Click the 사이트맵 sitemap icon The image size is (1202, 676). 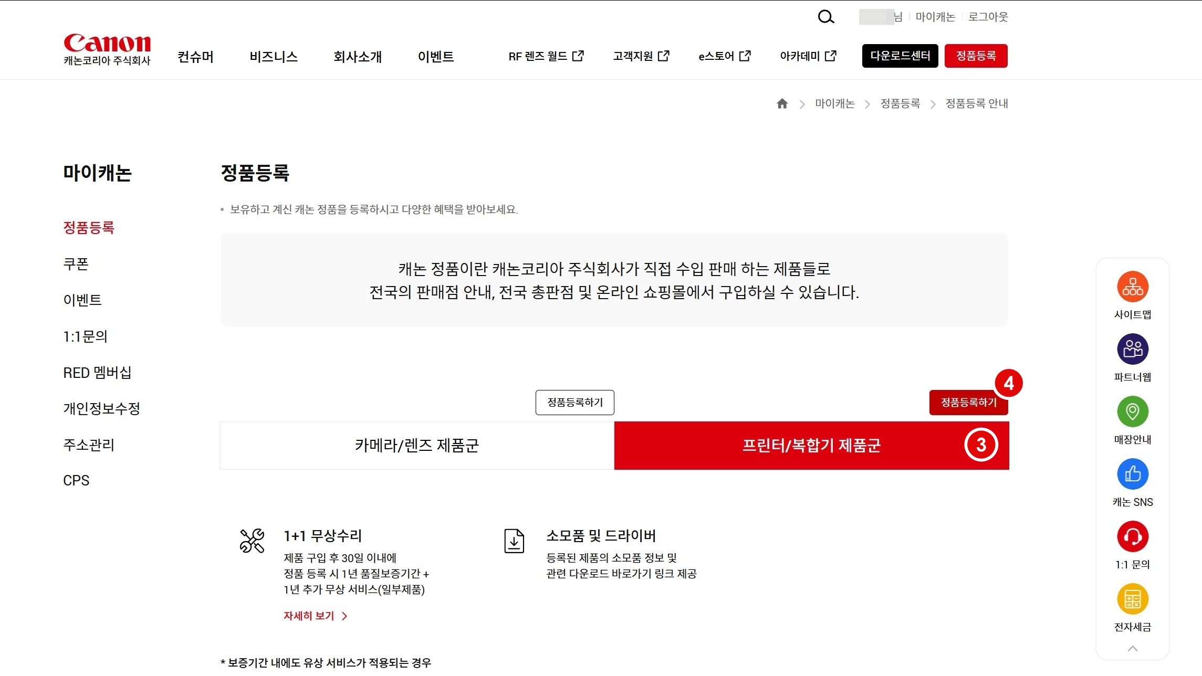pyautogui.click(x=1132, y=287)
